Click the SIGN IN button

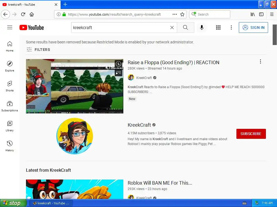(x=253, y=27)
